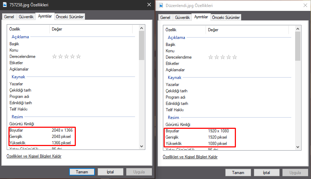
Task: Select Ayrıntılar tab in 757258.jpg window
Action: point(45,16)
